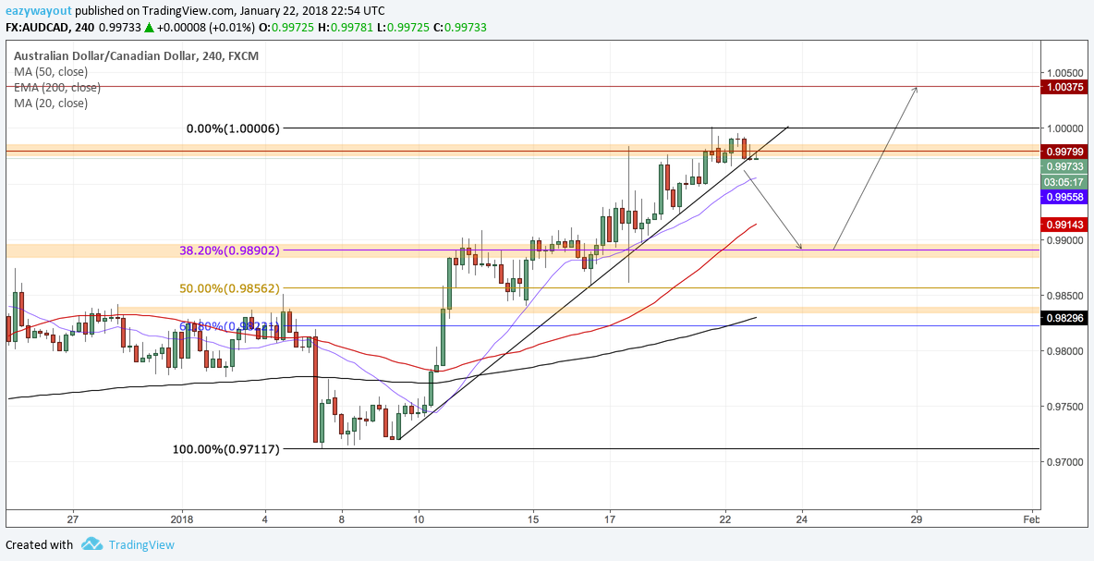
Task: Click the Feb date axis label
Action: (1031, 519)
